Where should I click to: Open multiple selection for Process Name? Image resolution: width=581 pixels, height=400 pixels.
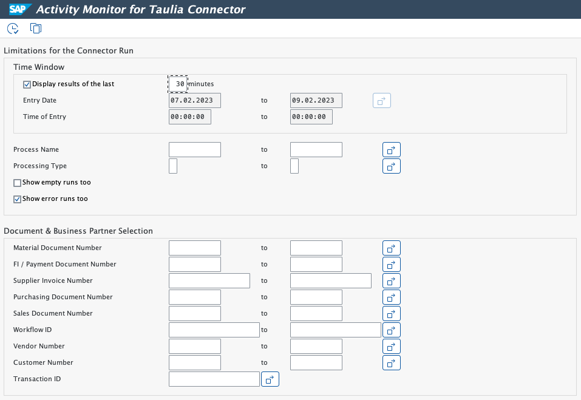coord(392,150)
